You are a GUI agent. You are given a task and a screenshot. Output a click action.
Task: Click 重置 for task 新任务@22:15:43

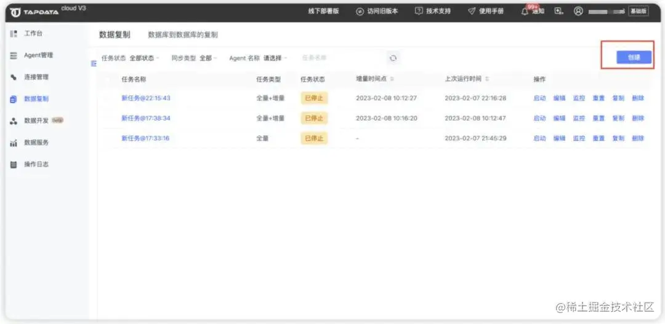click(x=598, y=98)
